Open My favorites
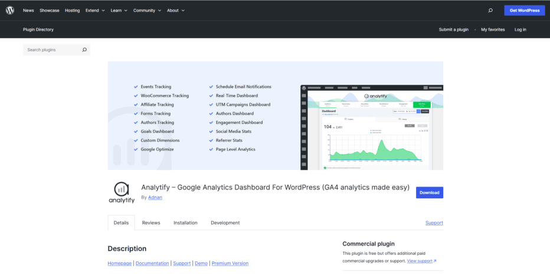 [x=493, y=30]
